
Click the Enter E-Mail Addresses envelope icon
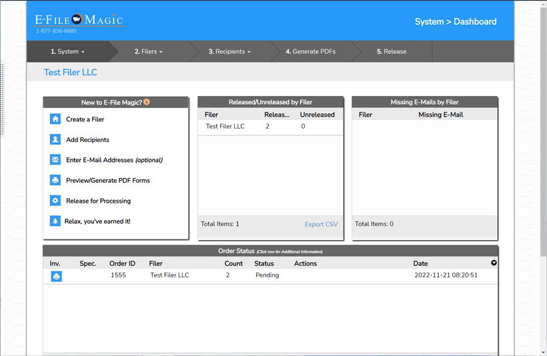pyautogui.click(x=55, y=160)
